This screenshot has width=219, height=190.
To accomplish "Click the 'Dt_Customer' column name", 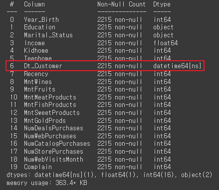I will tap(43, 66).
